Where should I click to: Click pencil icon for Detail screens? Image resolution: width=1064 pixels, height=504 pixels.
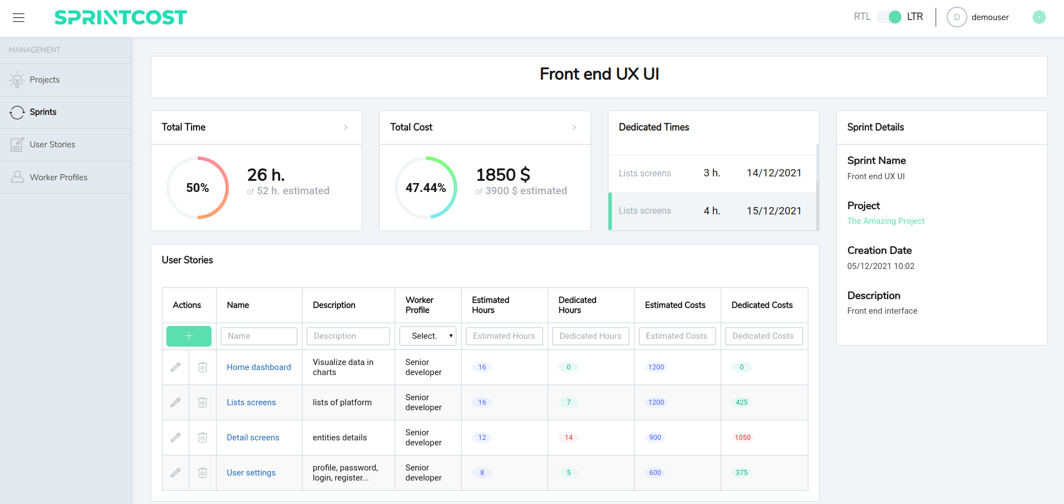point(175,438)
